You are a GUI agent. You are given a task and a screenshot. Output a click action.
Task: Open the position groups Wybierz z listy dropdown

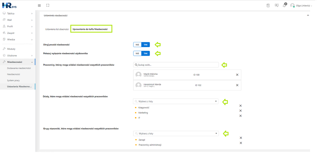click(176, 134)
